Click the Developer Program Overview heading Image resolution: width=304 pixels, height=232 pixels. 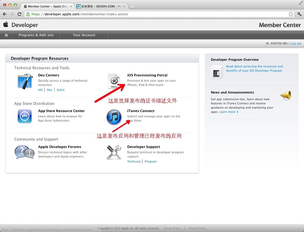[235, 60]
